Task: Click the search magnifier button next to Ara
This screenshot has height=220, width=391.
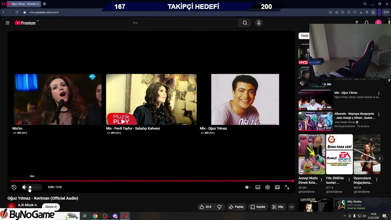Action: coord(245,23)
